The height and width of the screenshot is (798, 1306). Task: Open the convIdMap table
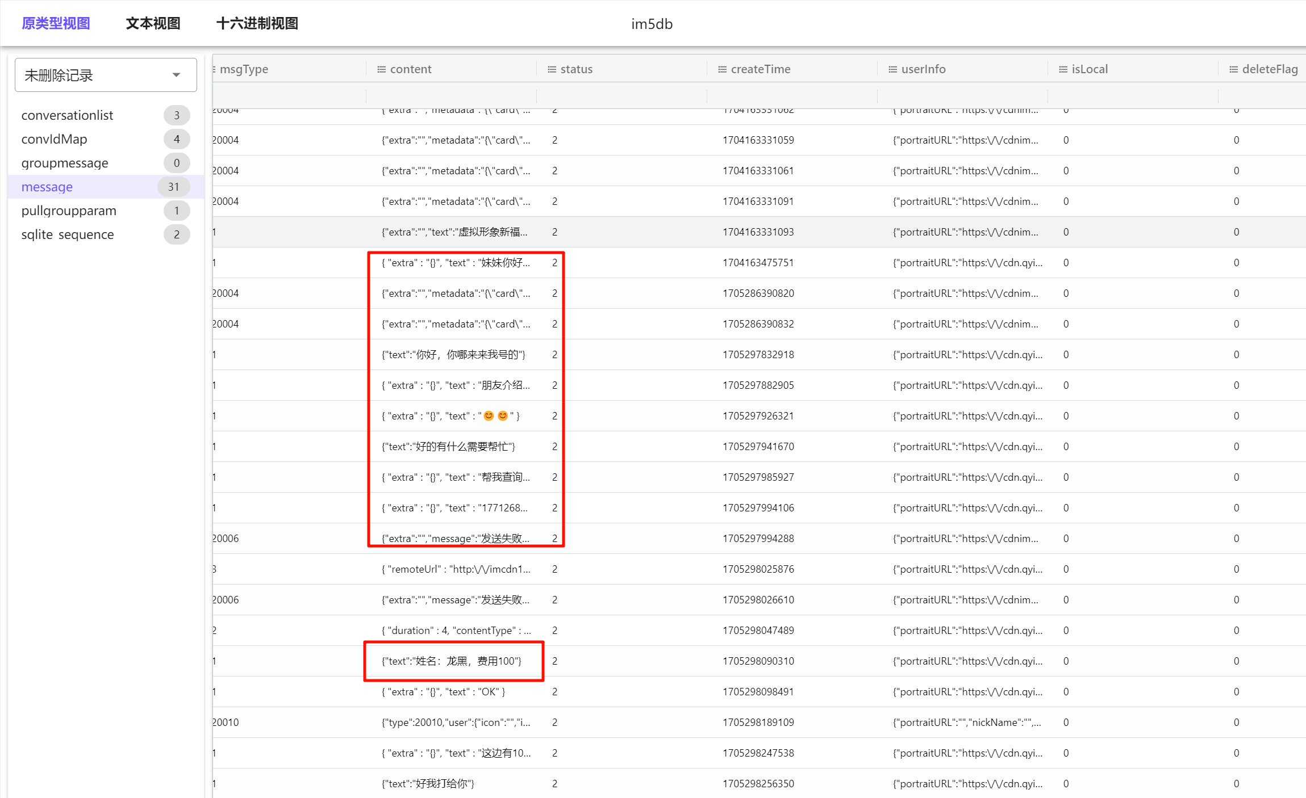[54, 139]
